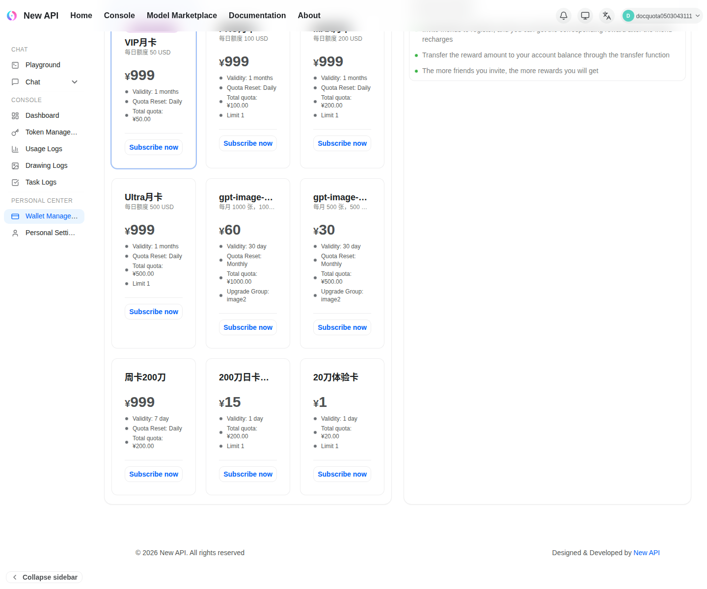The width and height of the screenshot is (707, 589).
Task: Click the 周卡200刀 card title
Action: [x=145, y=377]
